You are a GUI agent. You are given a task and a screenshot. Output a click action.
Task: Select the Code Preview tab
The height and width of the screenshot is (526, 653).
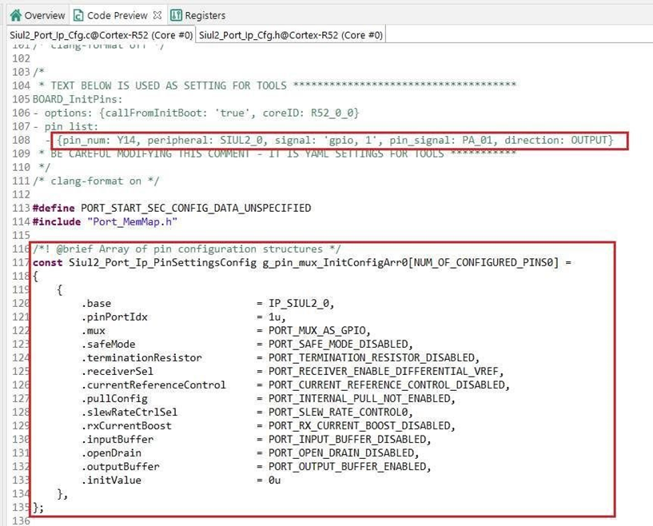click(x=117, y=15)
